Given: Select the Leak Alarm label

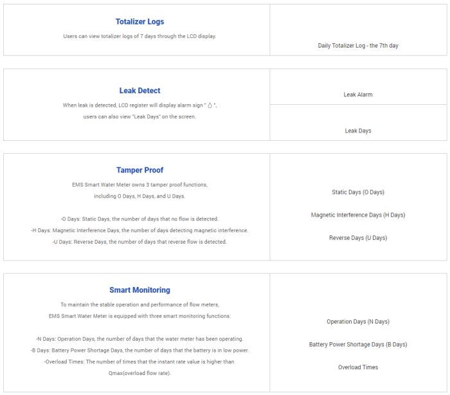Looking at the screenshot, I should click(358, 95).
